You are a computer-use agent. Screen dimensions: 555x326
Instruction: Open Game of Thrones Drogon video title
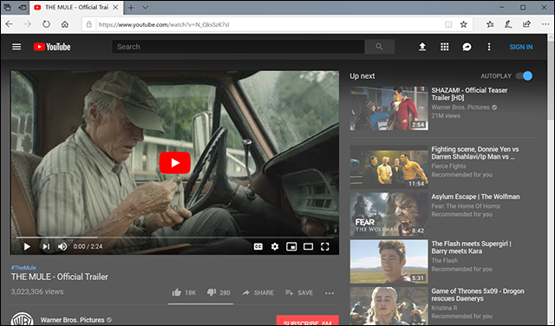click(478, 295)
